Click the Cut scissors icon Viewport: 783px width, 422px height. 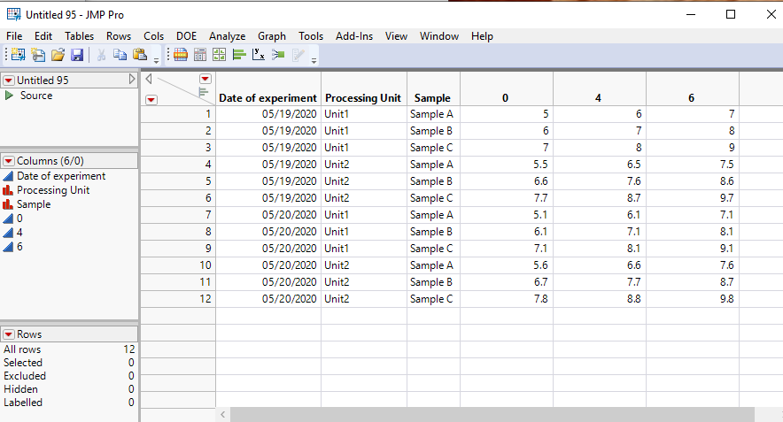[101, 55]
